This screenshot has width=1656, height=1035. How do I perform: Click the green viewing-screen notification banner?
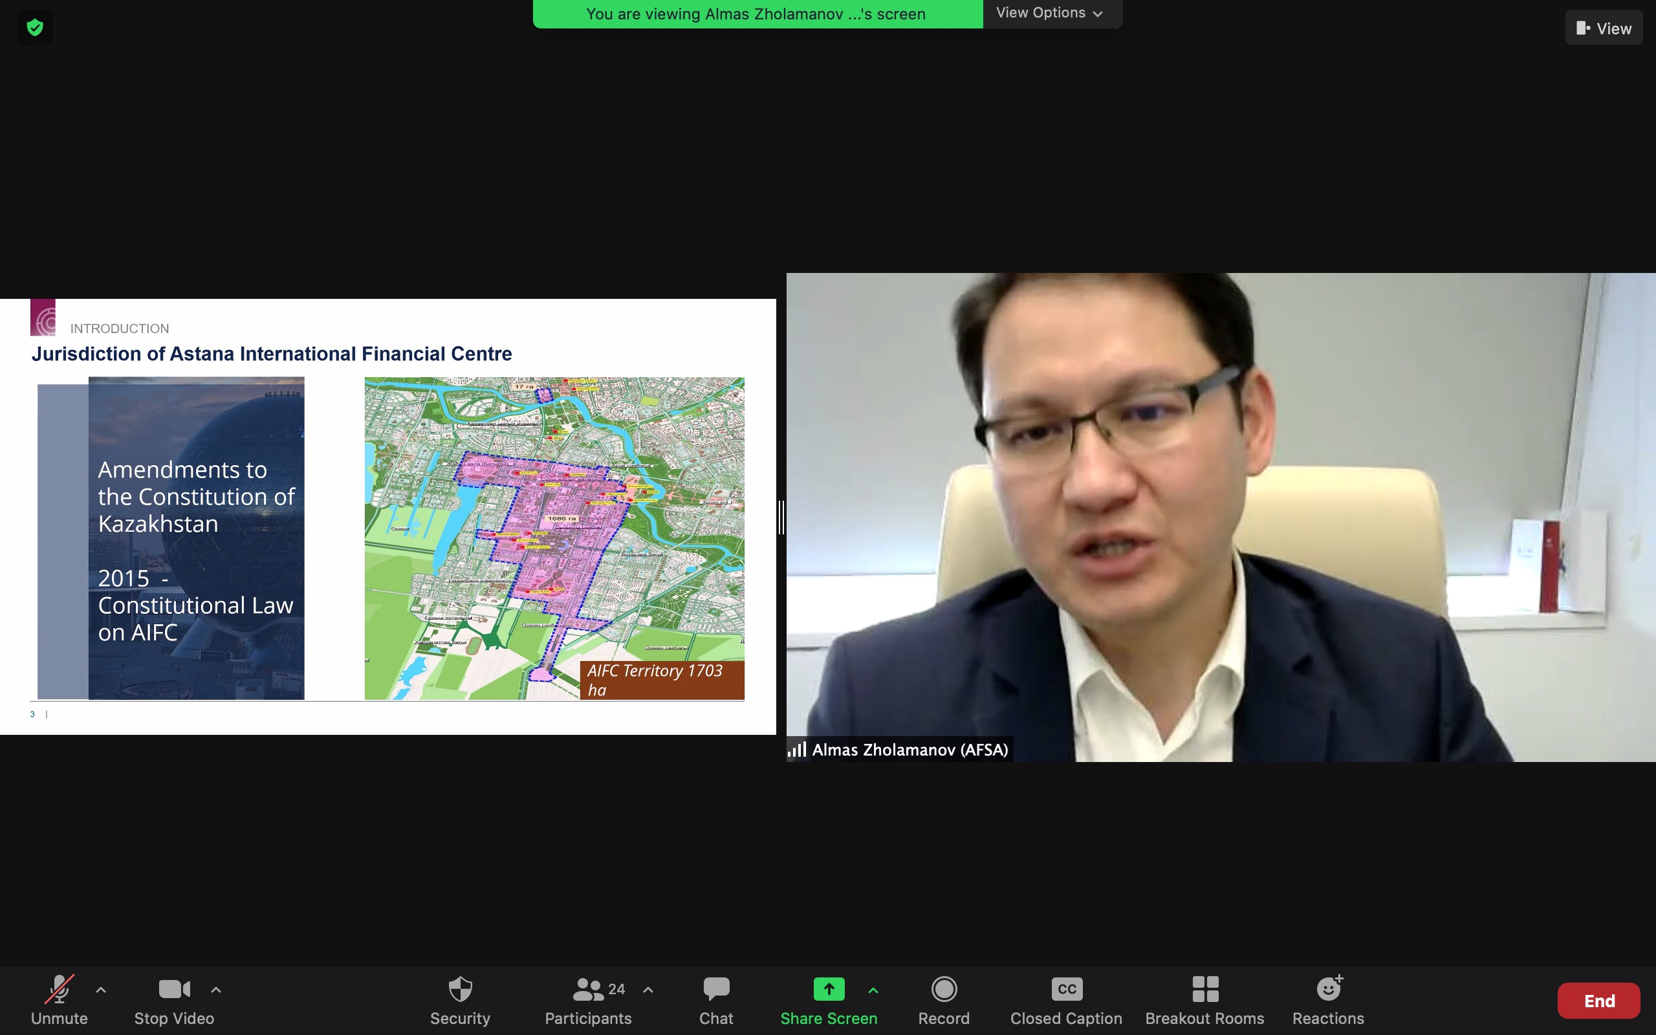click(x=757, y=14)
